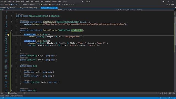Click the '3 references' CodeLens above ApplicationDbContext
Screen dimensions: 176x99
click(x=20, y=14)
